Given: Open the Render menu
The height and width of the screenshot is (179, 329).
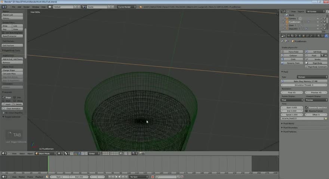Looking at the screenshot, I should tap(27, 7).
